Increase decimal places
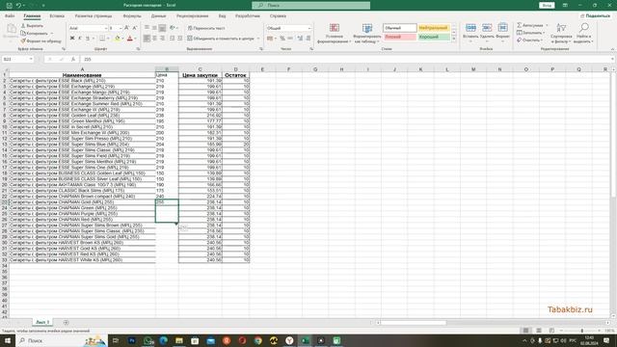Screen dimensions: 617x347 pyautogui.click(x=300, y=39)
